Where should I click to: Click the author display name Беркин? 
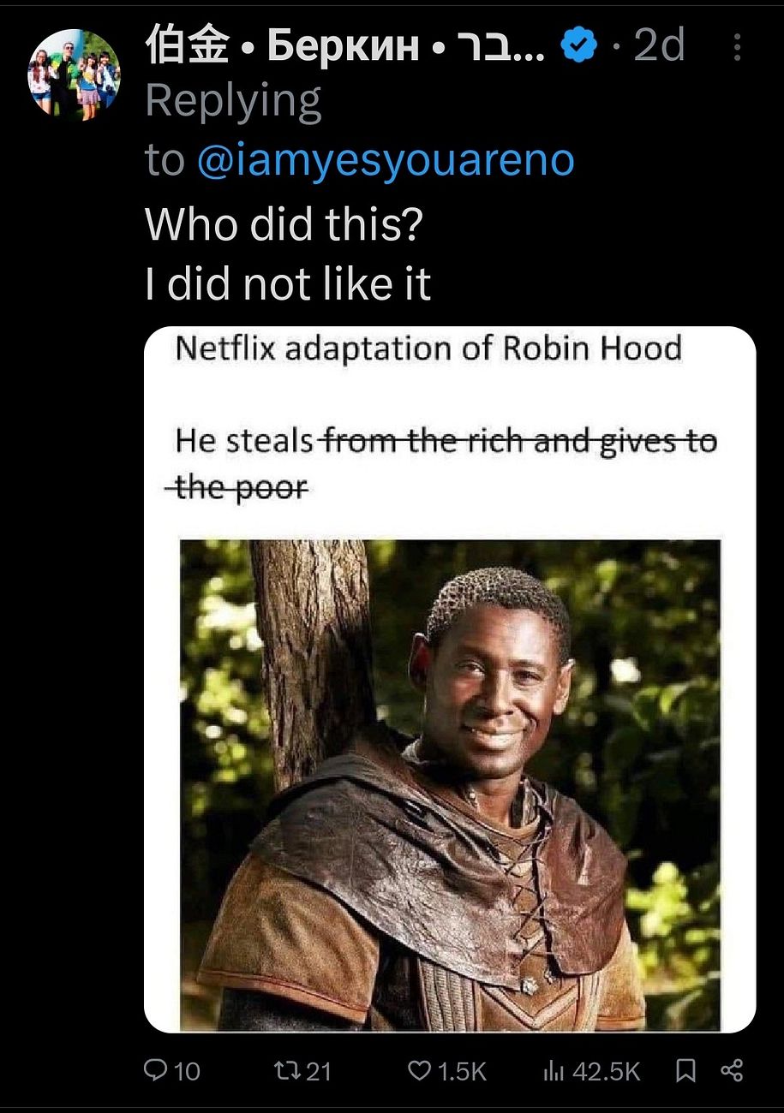[x=344, y=47]
